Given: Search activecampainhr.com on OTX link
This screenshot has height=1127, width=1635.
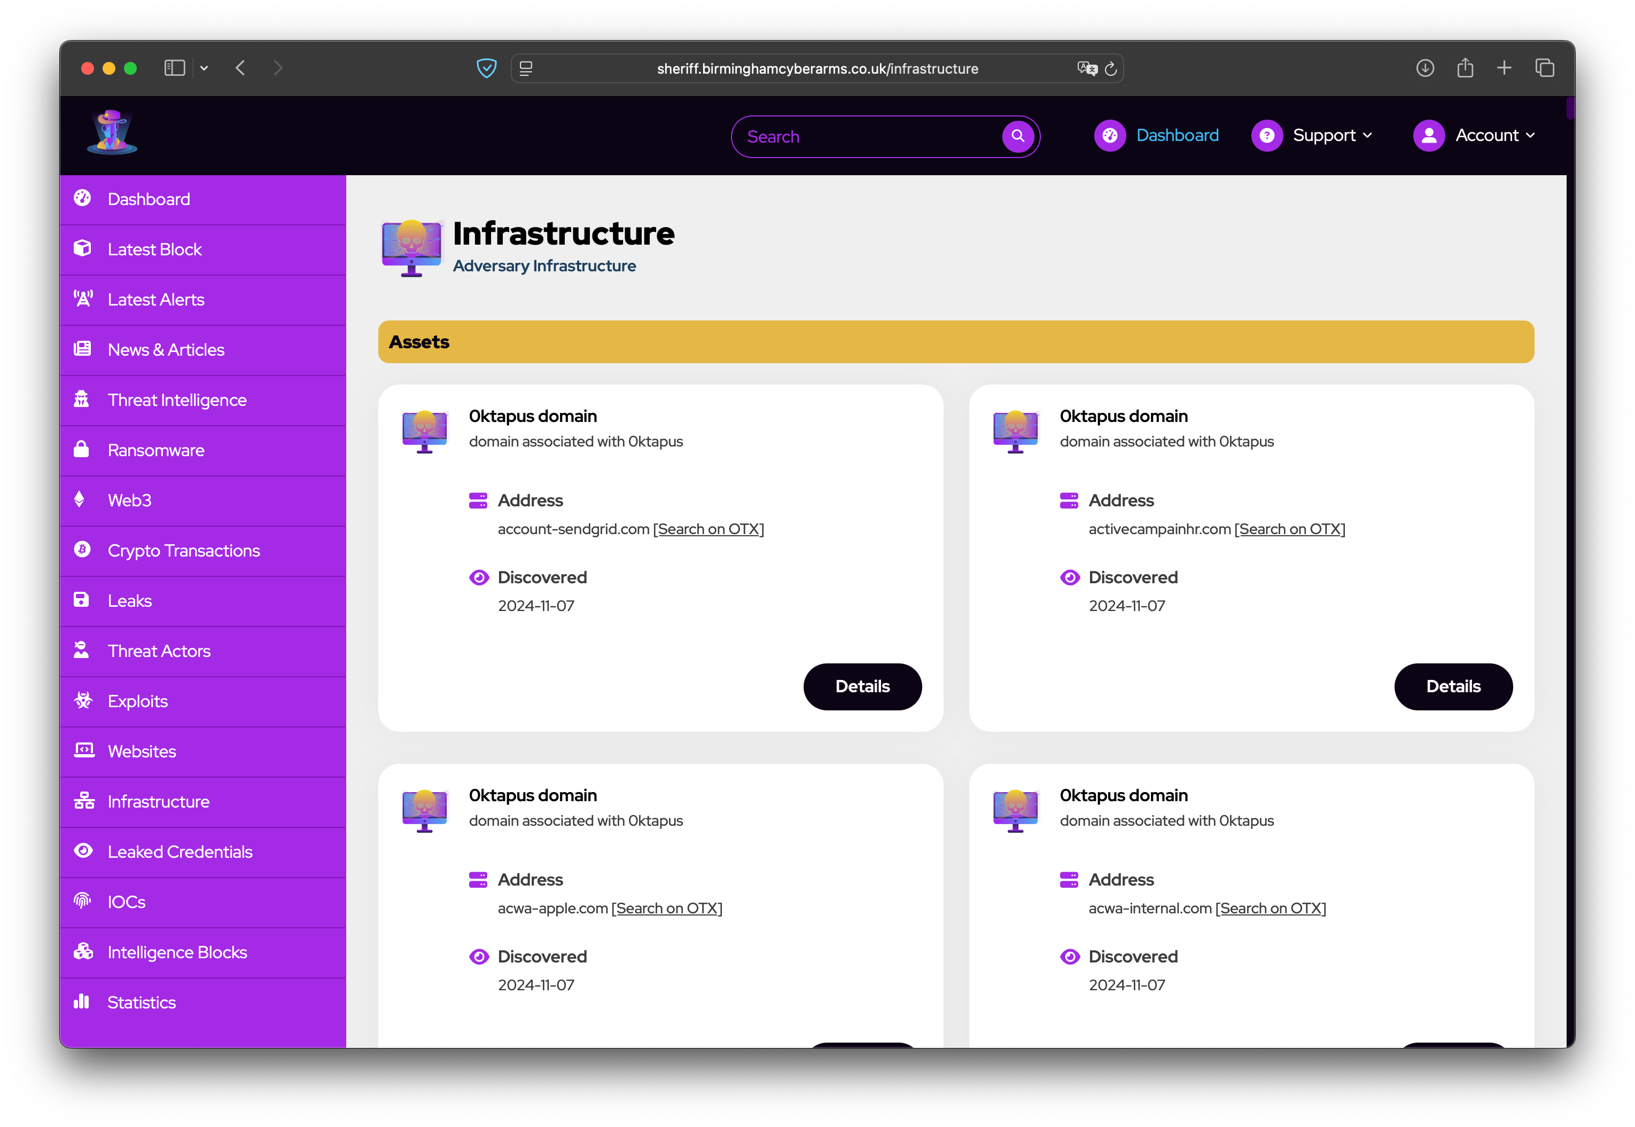Looking at the screenshot, I should pos(1289,529).
